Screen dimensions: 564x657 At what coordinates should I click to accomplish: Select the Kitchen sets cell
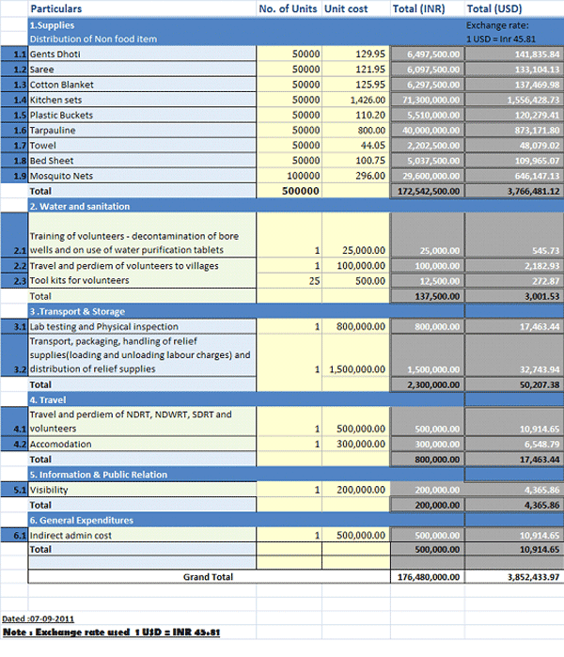click(142, 100)
